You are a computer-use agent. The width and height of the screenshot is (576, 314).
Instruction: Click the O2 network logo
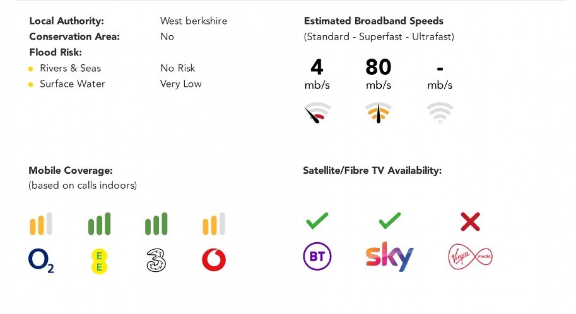tap(41, 261)
